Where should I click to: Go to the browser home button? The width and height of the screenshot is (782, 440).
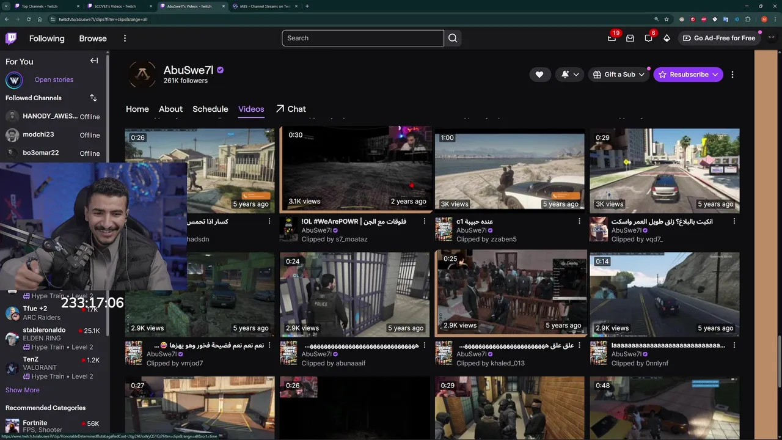click(39, 19)
